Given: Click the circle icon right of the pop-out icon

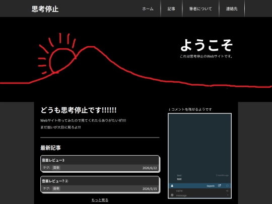Looking at the screenshot, I should click(x=227, y=185).
